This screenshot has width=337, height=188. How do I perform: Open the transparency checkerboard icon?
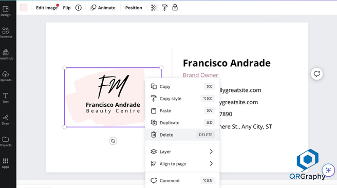tap(154, 8)
